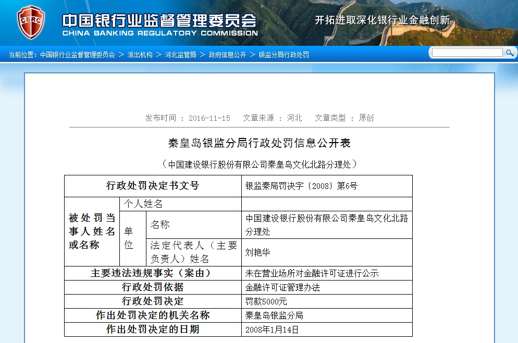Click label 被处罚当事人姓名或名称
The height and width of the screenshot is (343, 518).
pyautogui.click(x=92, y=231)
